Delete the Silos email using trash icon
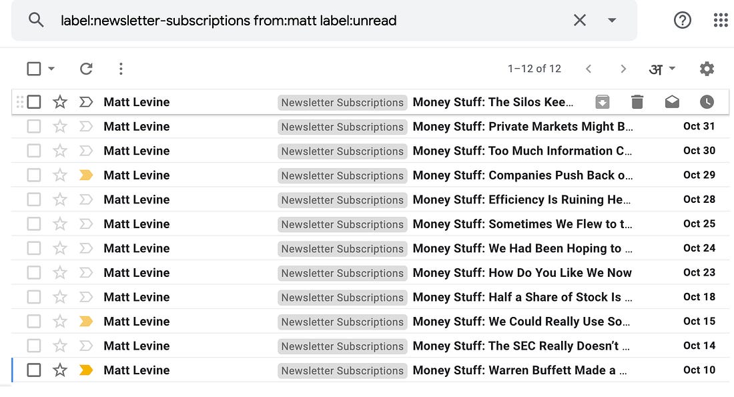The width and height of the screenshot is (734, 397). click(637, 101)
